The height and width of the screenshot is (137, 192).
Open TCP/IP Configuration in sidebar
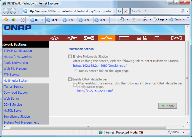coord(18,51)
